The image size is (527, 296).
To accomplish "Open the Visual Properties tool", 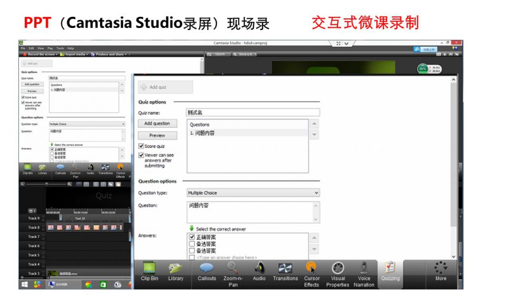I will (338, 273).
